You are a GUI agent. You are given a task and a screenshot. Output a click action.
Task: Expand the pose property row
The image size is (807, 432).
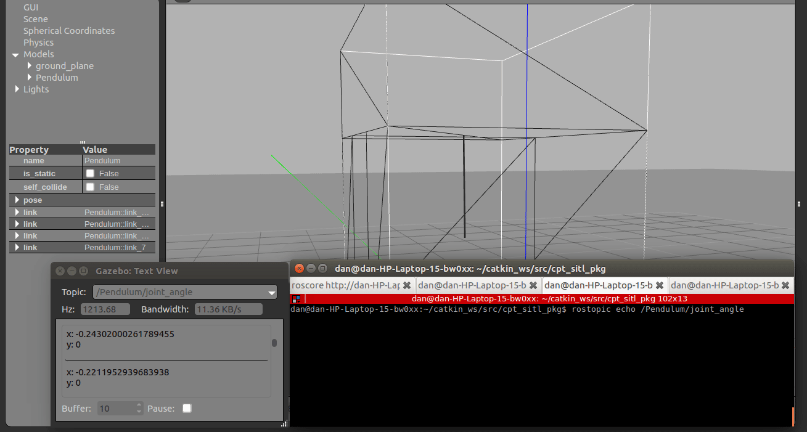point(17,200)
